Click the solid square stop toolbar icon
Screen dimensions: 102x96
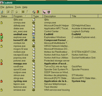[x=23, y=12]
